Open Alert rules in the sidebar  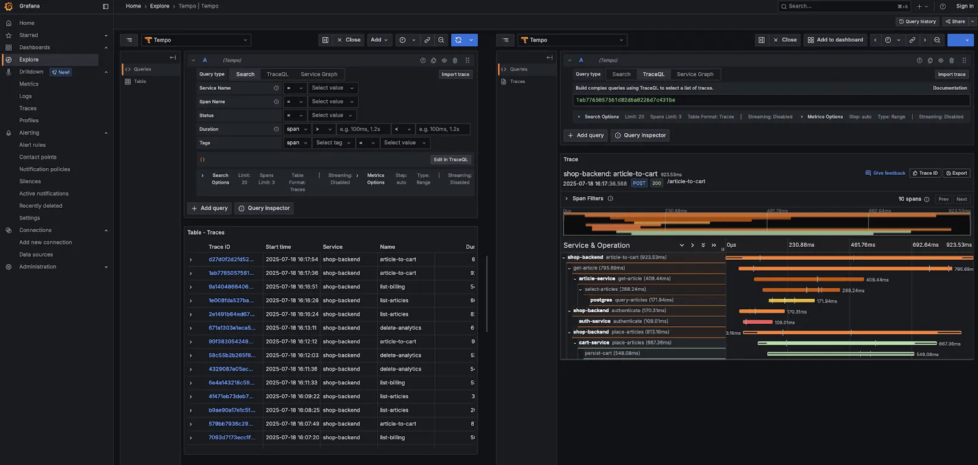(32, 145)
